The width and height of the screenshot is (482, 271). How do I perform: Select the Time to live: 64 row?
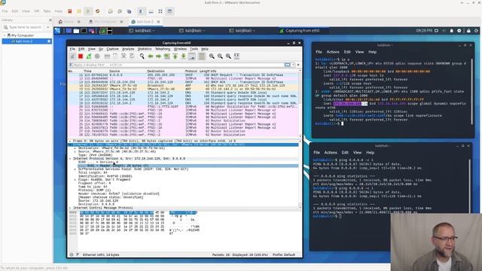tap(93, 187)
